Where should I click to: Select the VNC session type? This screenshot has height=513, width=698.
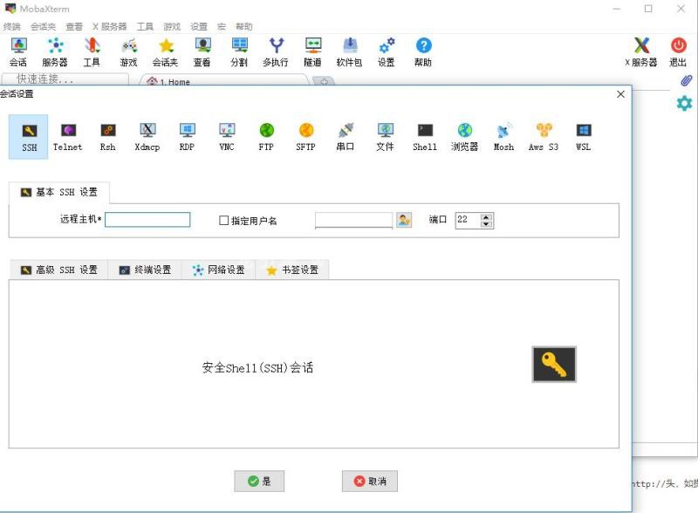227,137
